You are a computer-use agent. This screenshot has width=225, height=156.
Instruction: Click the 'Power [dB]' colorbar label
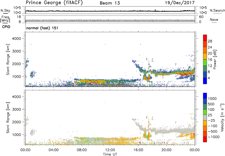(215, 60)
